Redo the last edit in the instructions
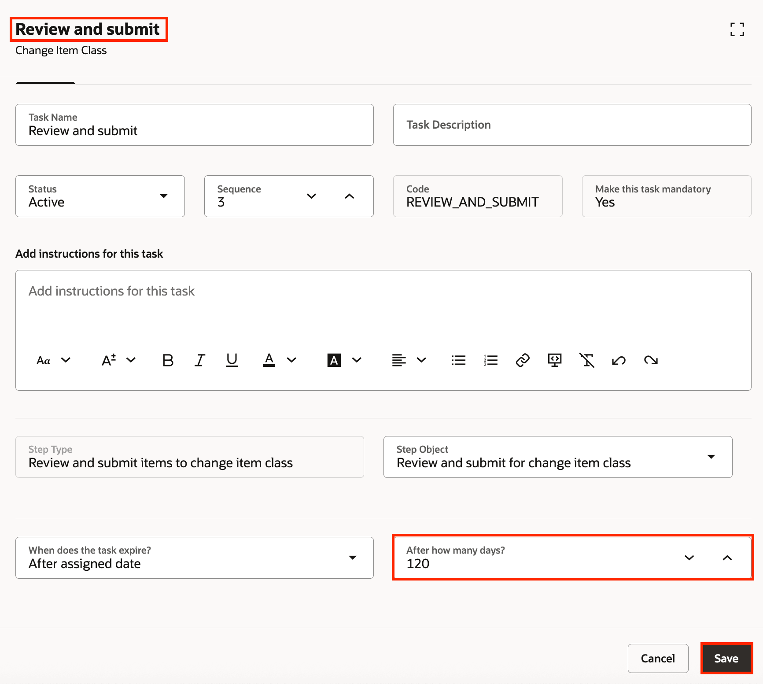The image size is (763, 684). click(651, 360)
